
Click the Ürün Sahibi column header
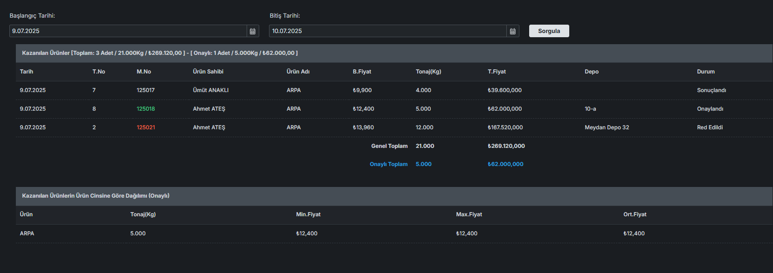(x=208, y=72)
